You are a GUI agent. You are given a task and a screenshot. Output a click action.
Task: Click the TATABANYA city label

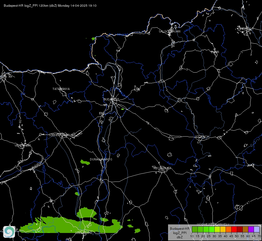tap(61, 89)
